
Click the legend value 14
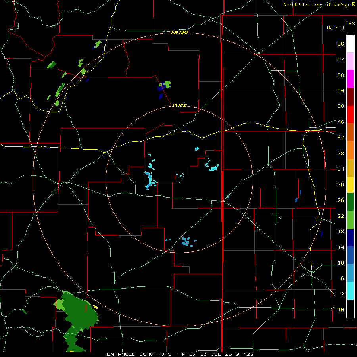click(341, 247)
